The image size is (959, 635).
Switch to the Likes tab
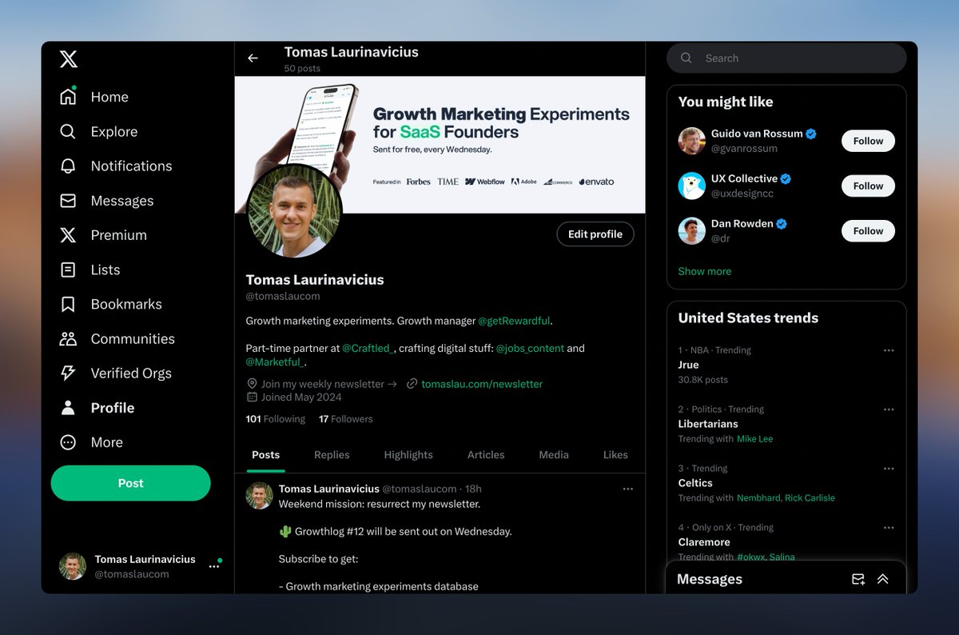pos(615,454)
